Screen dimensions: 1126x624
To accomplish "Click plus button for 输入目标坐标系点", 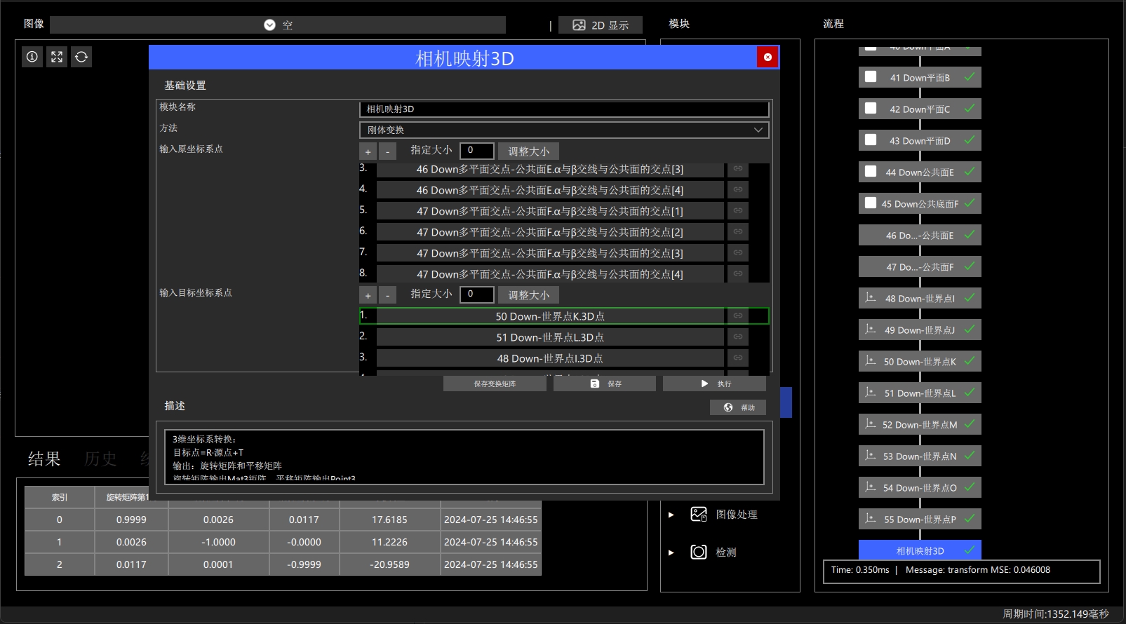I will 368,295.
